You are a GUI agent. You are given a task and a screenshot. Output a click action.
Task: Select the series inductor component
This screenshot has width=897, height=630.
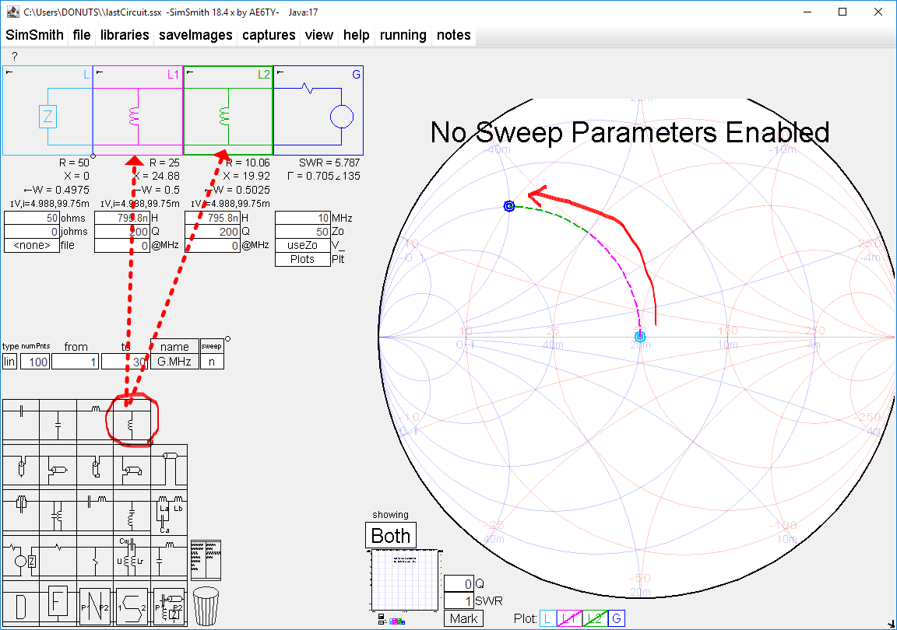(95, 420)
